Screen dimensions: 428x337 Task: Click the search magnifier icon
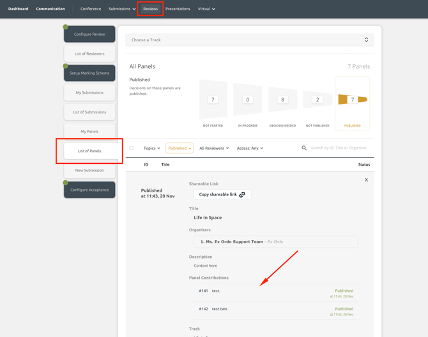tap(304, 148)
